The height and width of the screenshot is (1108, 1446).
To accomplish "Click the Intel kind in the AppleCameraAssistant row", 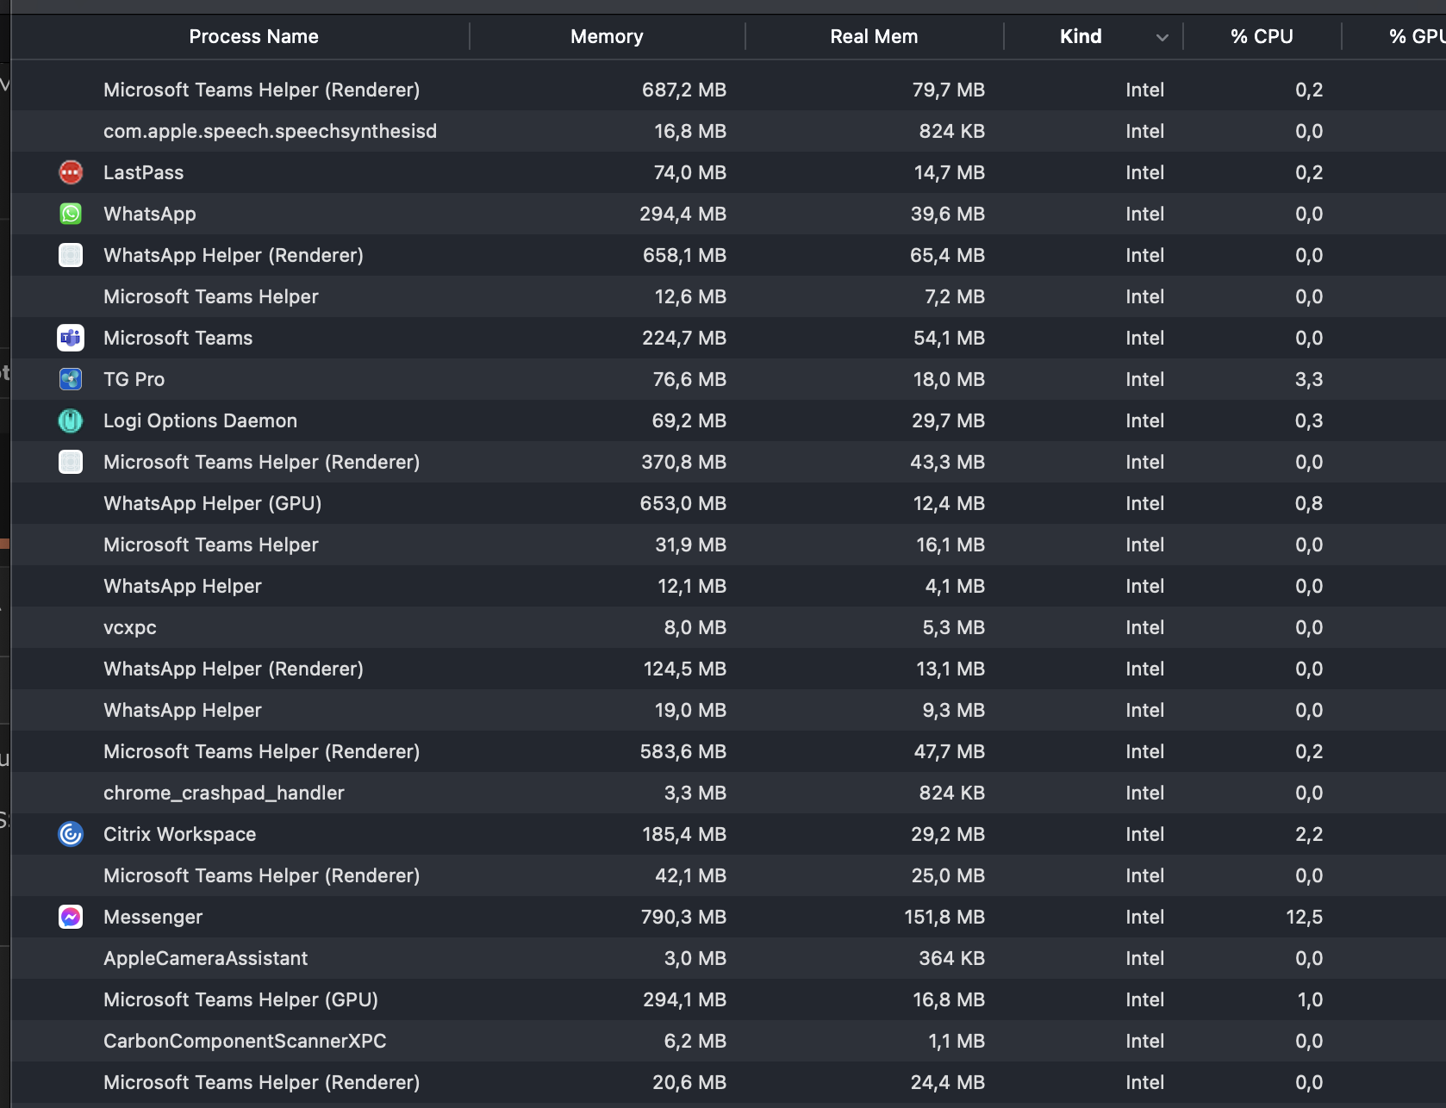I will [x=1144, y=958].
